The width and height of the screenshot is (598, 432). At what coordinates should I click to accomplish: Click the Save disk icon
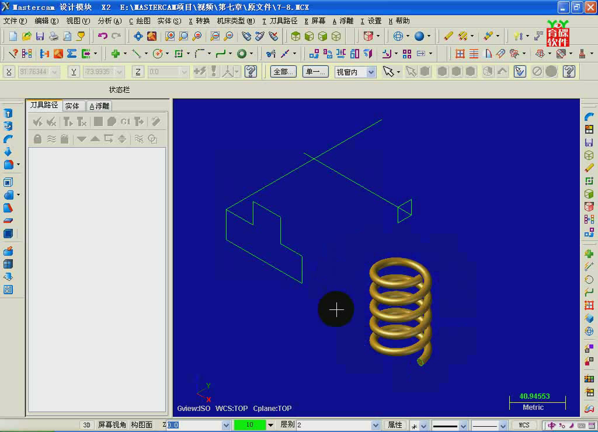(40, 36)
